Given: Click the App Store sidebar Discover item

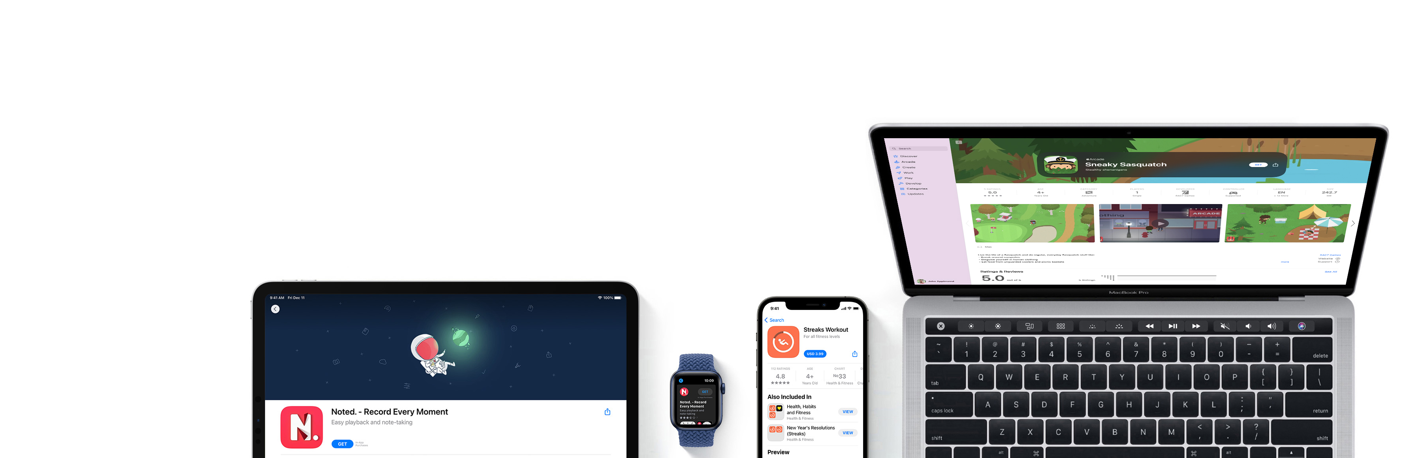Looking at the screenshot, I should click(907, 156).
